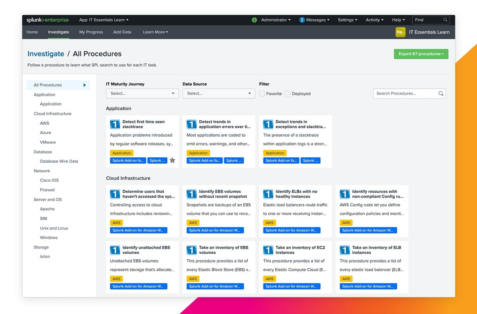Select Apache in sidebar
This screenshot has width=477, height=314.
[x=47, y=209]
